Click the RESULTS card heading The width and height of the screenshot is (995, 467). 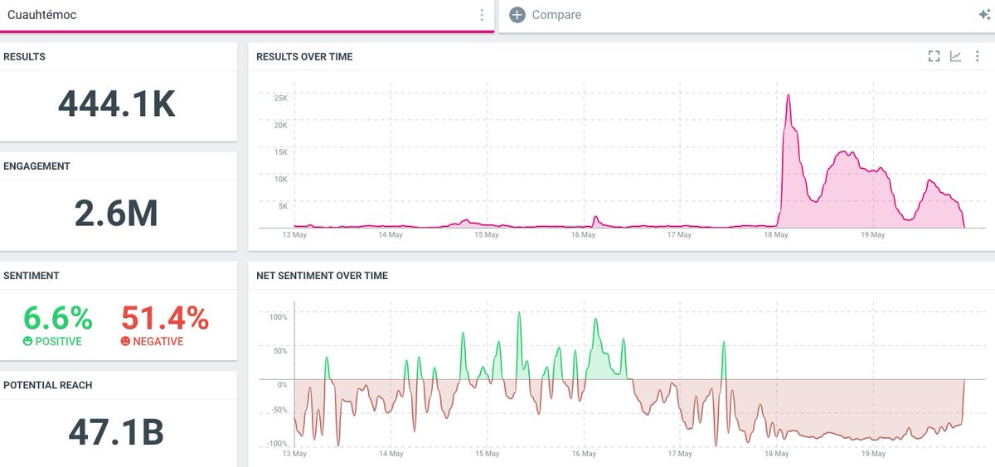[25, 57]
